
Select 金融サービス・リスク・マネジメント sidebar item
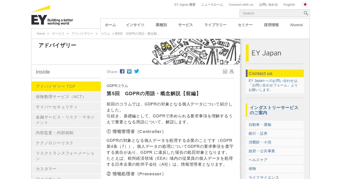(66, 120)
